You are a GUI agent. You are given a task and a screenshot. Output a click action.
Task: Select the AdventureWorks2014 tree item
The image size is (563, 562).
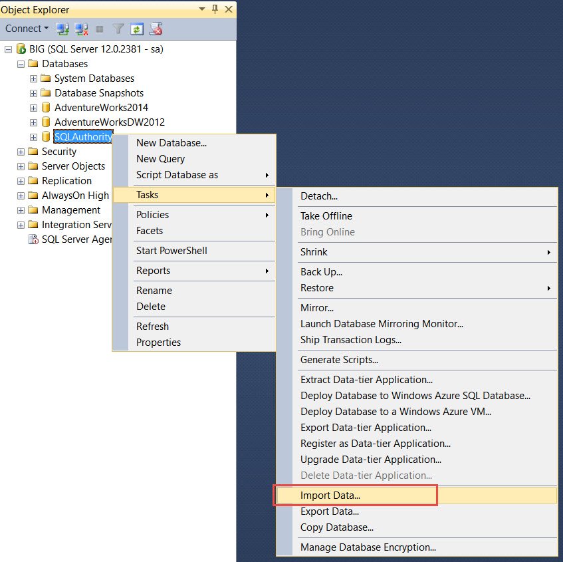pyautogui.click(x=101, y=108)
